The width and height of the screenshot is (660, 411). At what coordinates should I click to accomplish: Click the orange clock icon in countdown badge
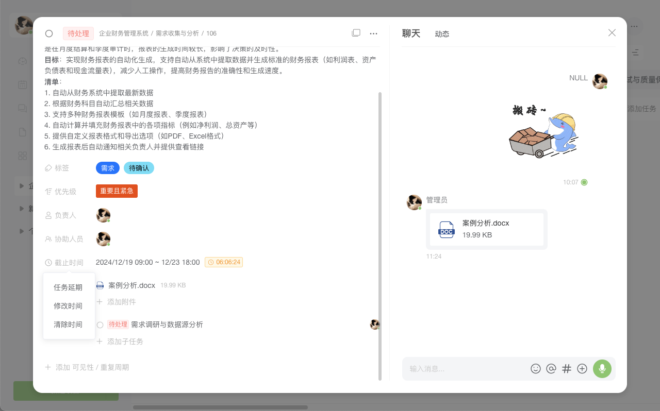(x=211, y=262)
